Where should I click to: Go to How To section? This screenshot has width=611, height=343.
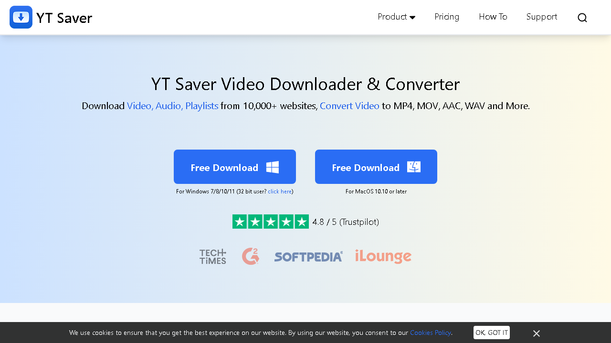[x=493, y=17]
